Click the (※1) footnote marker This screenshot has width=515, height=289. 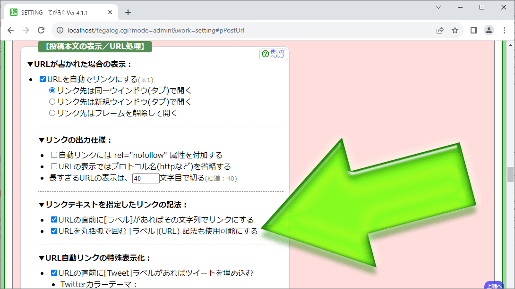[x=146, y=80]
